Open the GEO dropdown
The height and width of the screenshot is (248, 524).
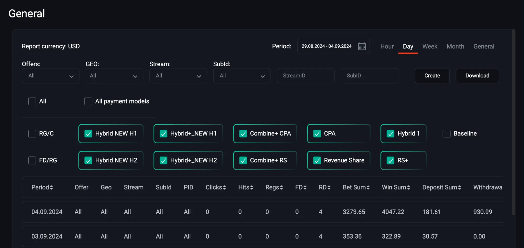click(x=114, y=76)
